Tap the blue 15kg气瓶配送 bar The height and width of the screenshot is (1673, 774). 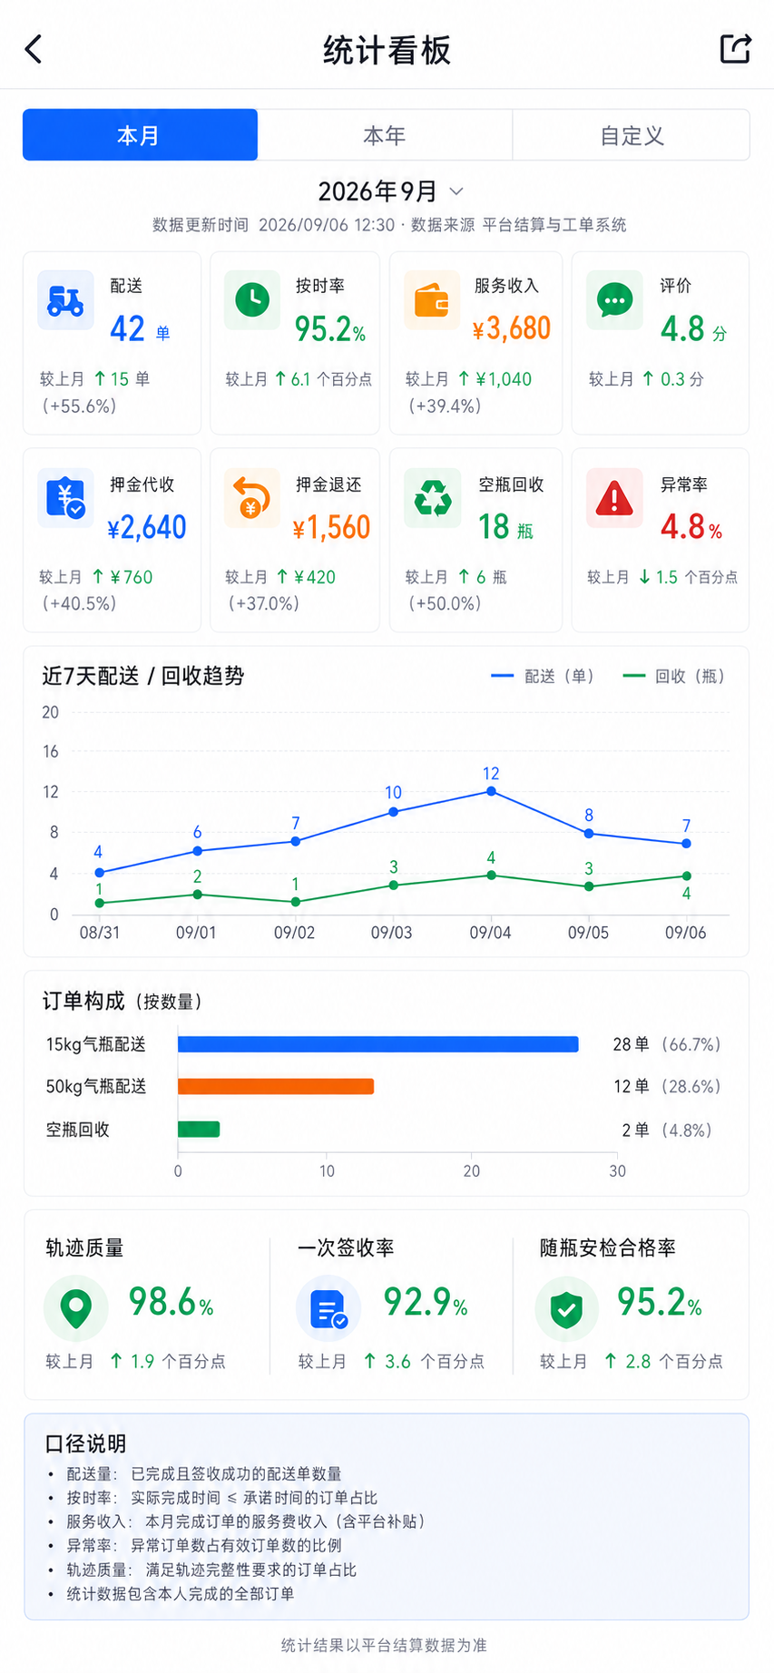pyautogui.click(x=378, y=1044)
